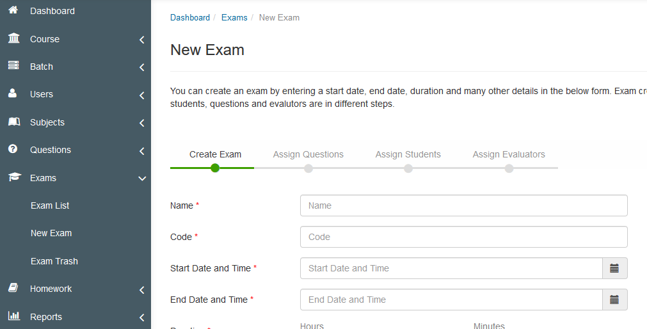Open the Start Date calendar picker

click(x=615, y=268)
